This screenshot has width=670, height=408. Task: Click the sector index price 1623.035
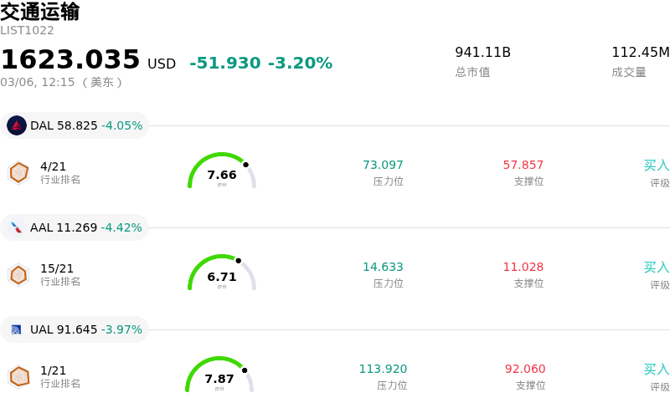pyautogui.click(x=70, y=60)
